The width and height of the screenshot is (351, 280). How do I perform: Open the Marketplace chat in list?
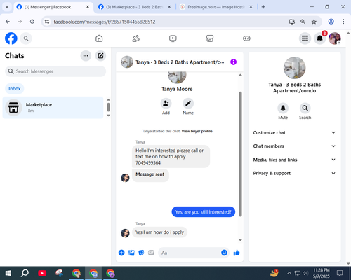coord(53,108)
